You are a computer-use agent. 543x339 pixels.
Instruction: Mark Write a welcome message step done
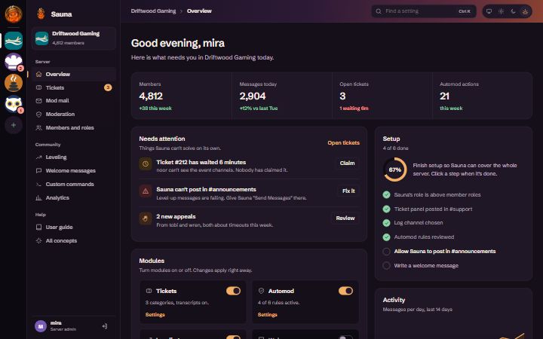[x=386, y=265]
